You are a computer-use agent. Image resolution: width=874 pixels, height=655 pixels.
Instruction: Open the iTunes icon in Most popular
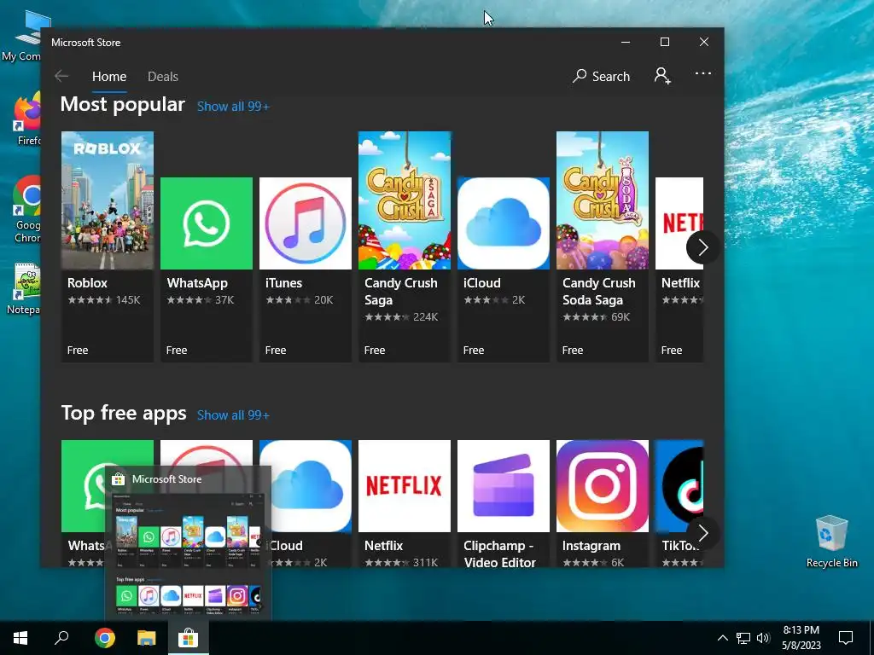[x=306, y=223]
